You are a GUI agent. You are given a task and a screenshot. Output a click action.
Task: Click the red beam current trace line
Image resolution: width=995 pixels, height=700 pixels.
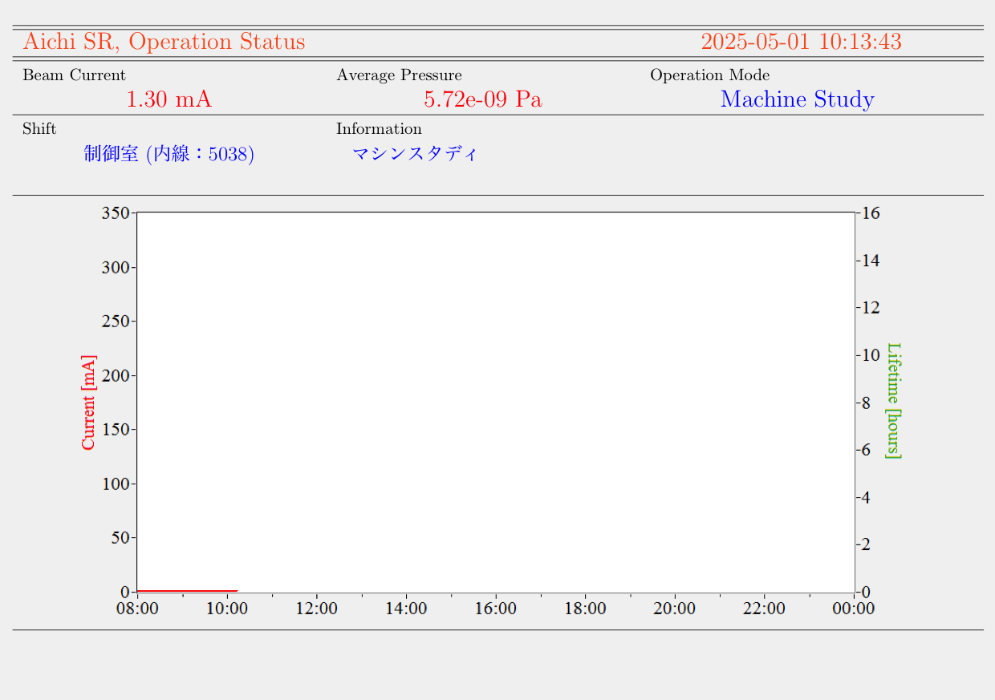coord(188,590)
